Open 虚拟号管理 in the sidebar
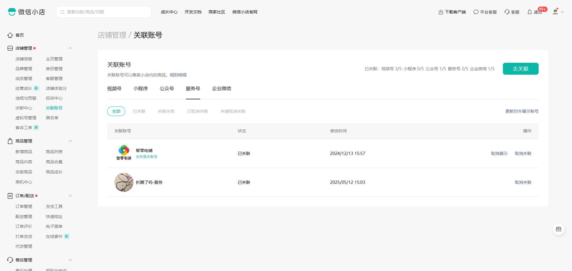Screen dimensions: 572x271 pos(26,118)
